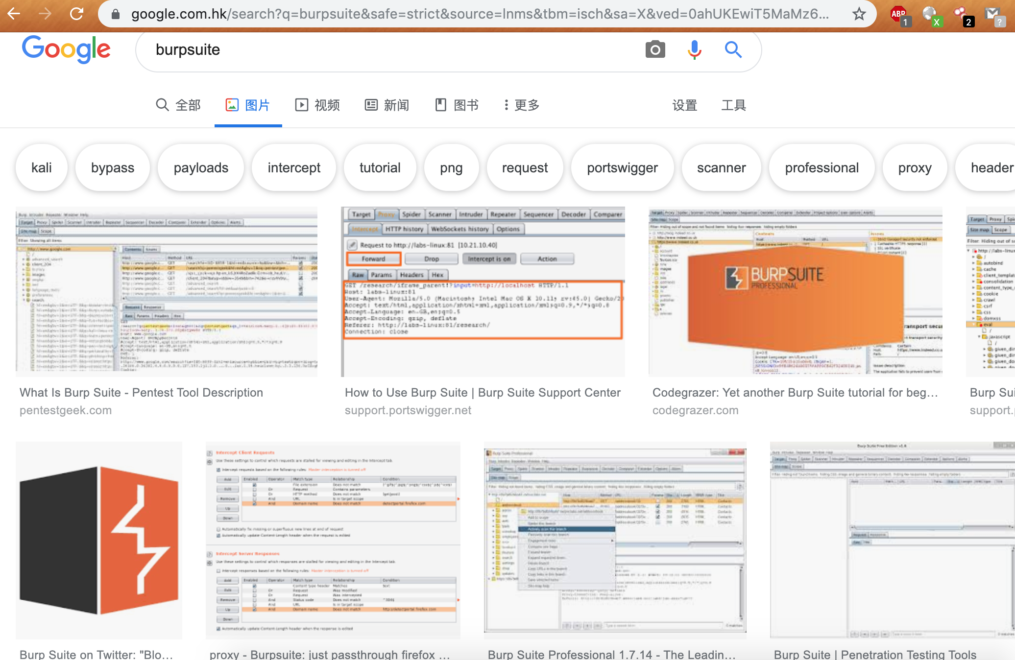This screenshot has width=1015, height=660.
Task: Open the mail checker extension icon
Action: (x=993, y=15)
